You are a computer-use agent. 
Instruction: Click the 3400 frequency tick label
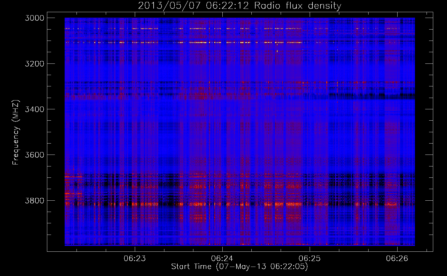point(35,109)
